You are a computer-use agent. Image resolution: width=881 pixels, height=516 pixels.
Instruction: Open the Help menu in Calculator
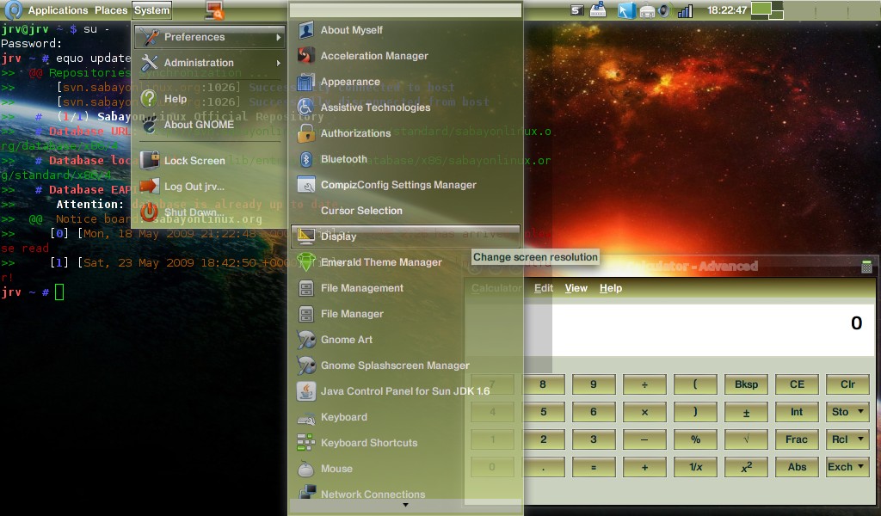click(610, 289)
